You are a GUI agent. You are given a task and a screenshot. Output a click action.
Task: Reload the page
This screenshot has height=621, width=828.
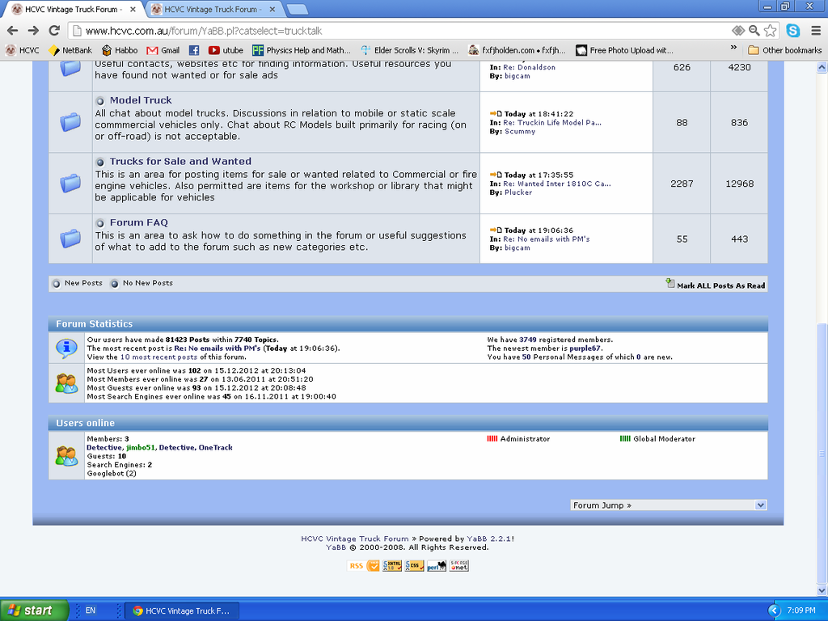pyautogui.click(x=54, y=31)
